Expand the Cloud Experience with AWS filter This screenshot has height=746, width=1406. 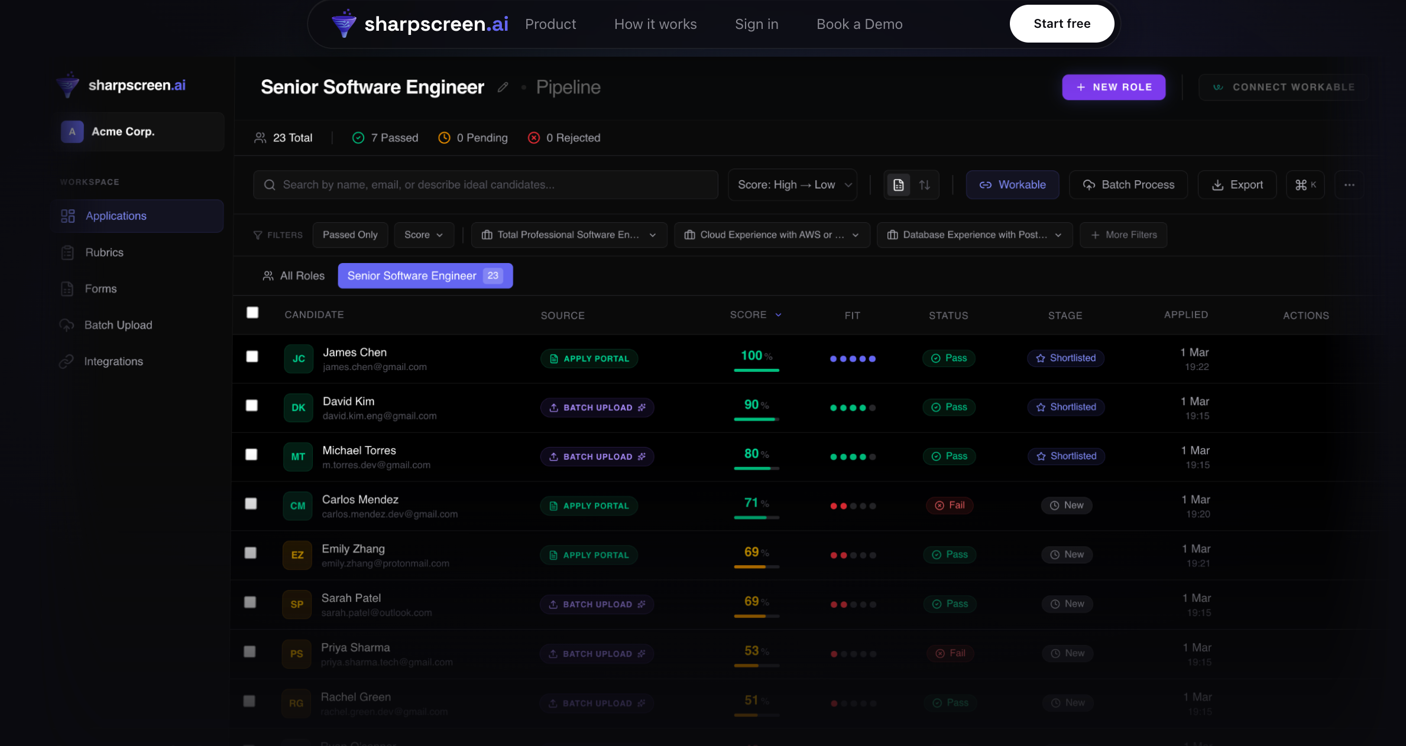(772, 235)
